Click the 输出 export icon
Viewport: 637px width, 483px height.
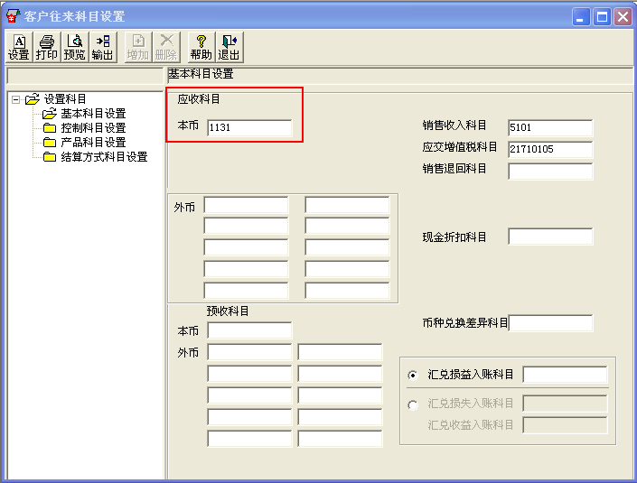pyautogui.click(x=103, y=48)
